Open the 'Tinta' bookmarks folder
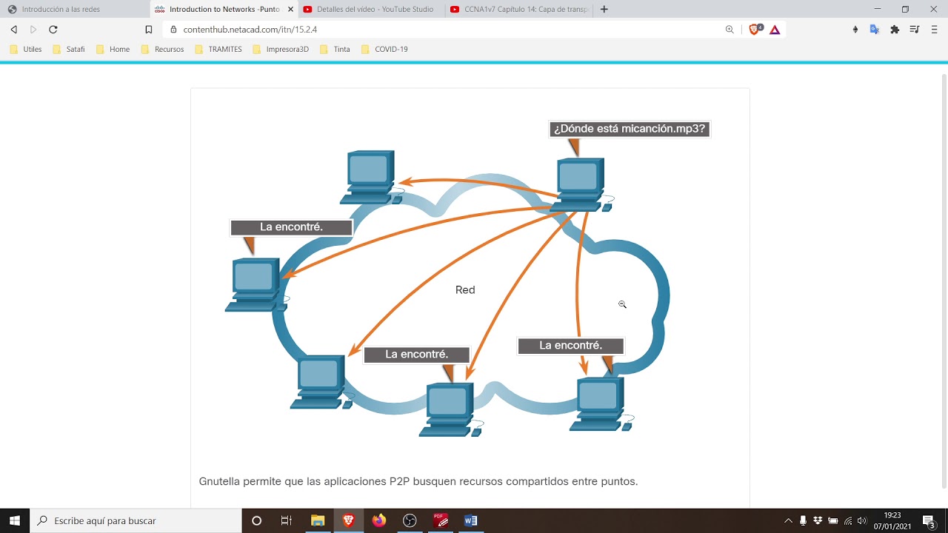This screenshot has height=533, width=948. click(x=335, y=50)
